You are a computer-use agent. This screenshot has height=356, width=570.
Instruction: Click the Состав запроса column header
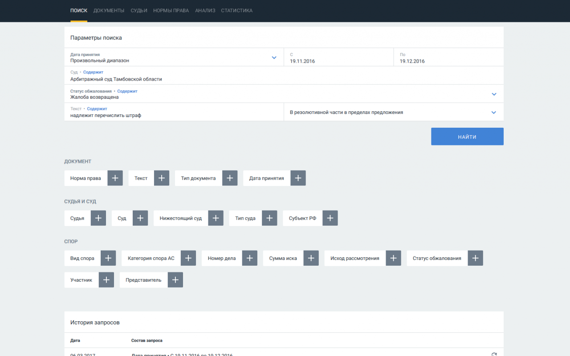click(x=147, y=340)
